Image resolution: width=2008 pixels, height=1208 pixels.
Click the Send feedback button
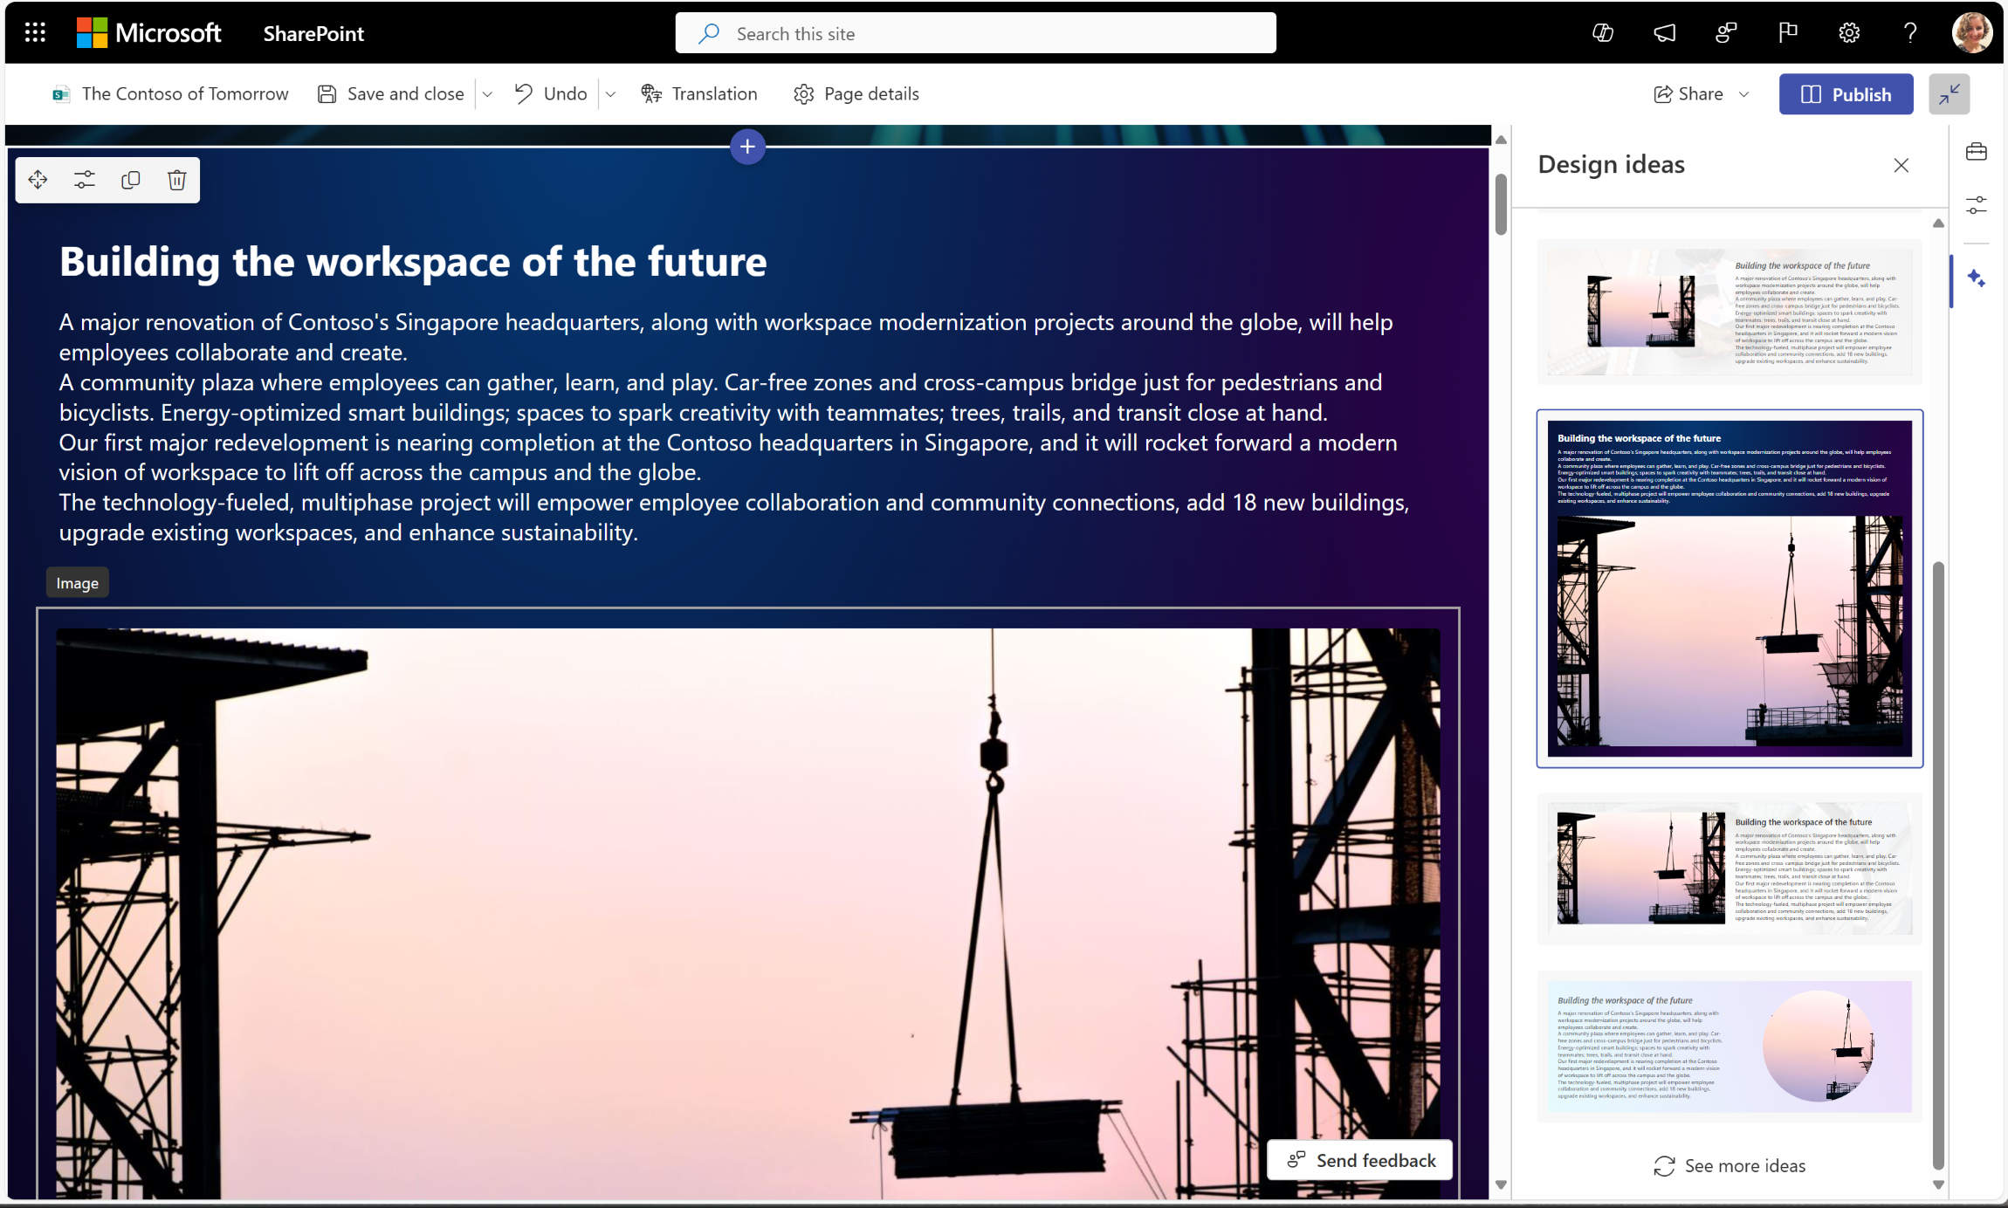(x=1361, y=1159)
